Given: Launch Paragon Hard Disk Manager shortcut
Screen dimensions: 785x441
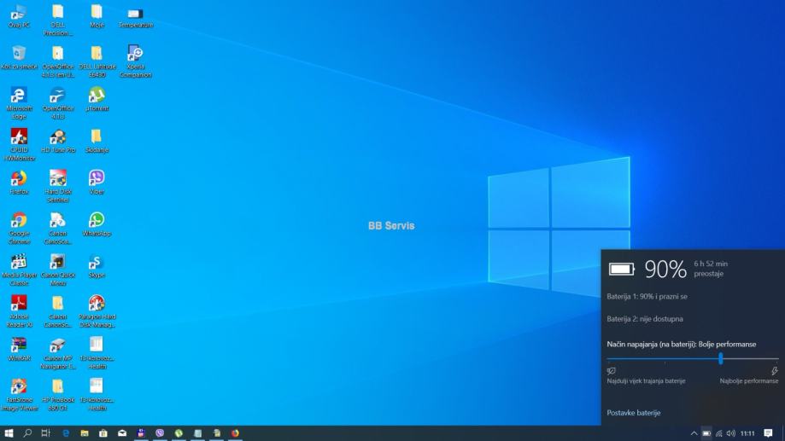Looking at the screenshot, I should 97,311.
